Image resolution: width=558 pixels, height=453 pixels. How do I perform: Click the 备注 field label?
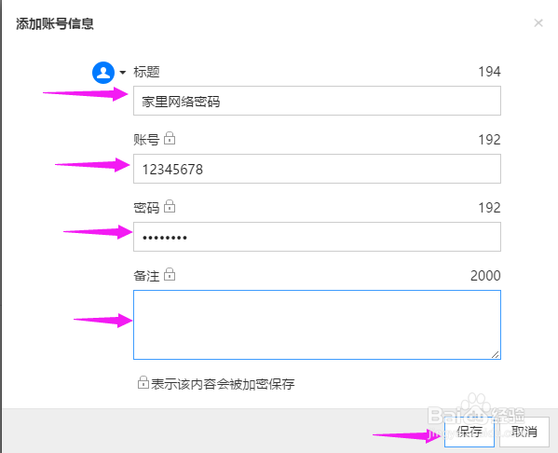[x=146, y=276]
